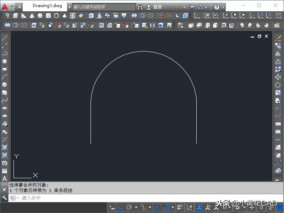Click the 登录 sign-in button

click(157, 7)
